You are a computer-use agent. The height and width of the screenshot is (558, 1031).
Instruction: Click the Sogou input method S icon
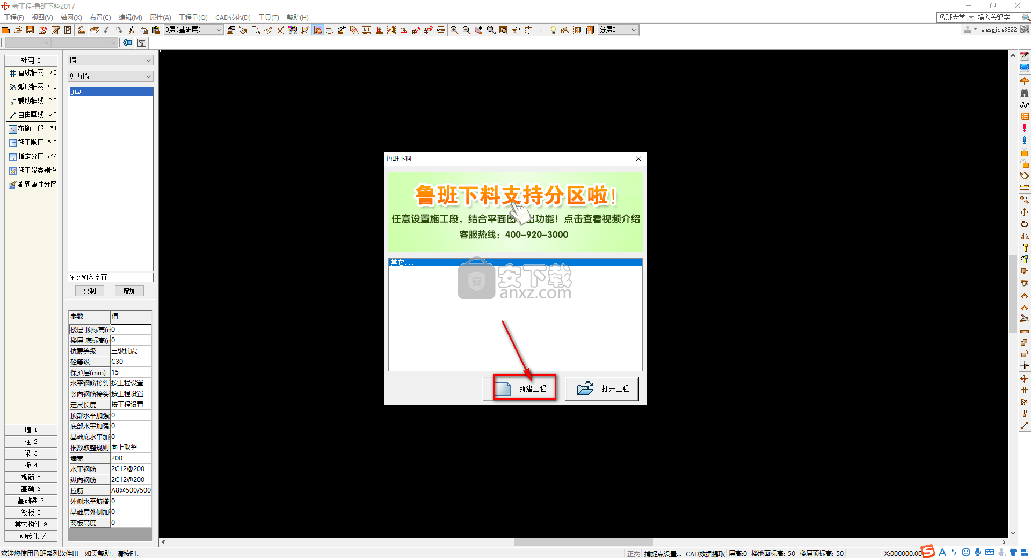[928, 552]
